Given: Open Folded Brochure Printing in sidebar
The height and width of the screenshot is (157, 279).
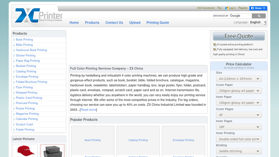Looking at the screenshot, I should 31,82.
